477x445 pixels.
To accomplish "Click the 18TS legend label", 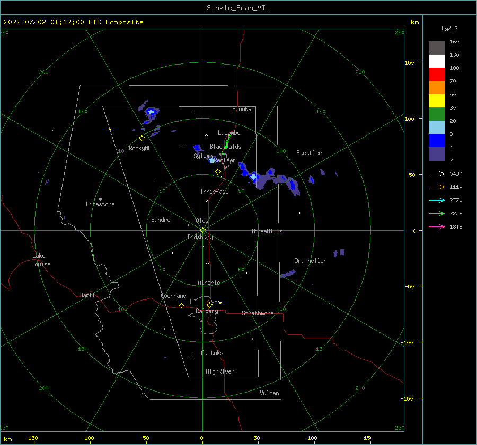I will coord(456,226).
